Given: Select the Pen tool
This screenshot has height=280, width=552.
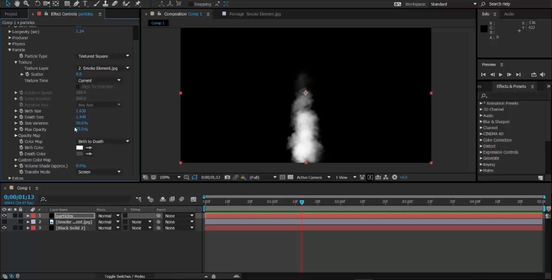Looking at the screenshot, I should [x=76, y=4].
